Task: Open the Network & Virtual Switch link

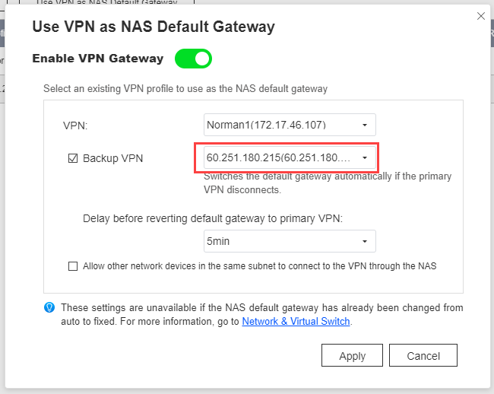Action: 296,321
